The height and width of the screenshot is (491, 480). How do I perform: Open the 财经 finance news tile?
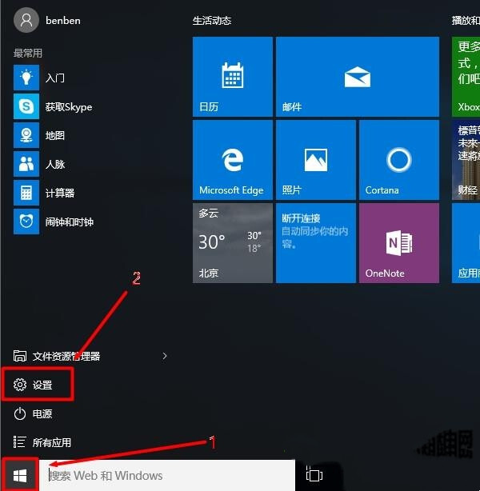pyautogui.click(x=466, y=160)
